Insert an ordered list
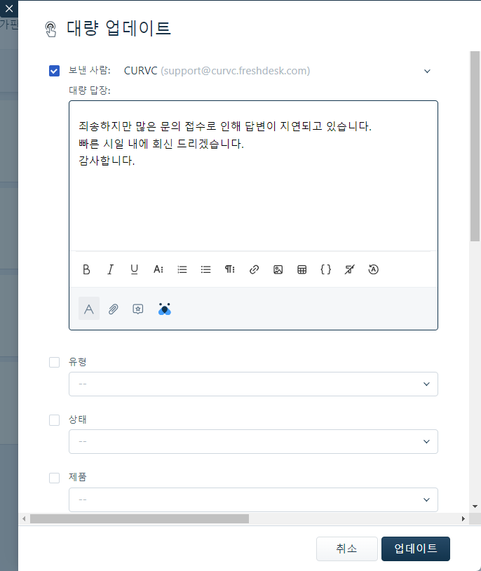This screenshot has height=571, width=481. (182, 269)
